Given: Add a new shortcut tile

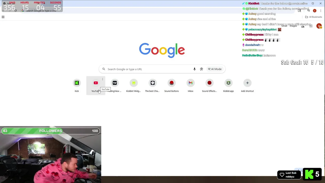Looking at the screenshot, I should point(247,86).
